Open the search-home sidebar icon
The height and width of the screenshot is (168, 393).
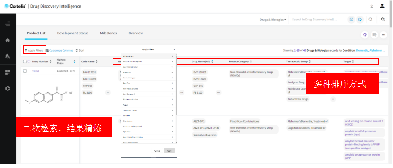point(8,56)
